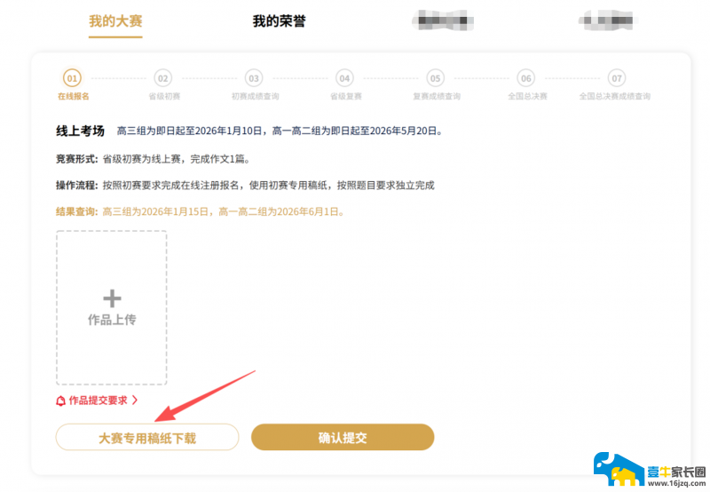710x492 pixels.
Task: Open the 我的荣誉 tab
Action: point(279,21)
